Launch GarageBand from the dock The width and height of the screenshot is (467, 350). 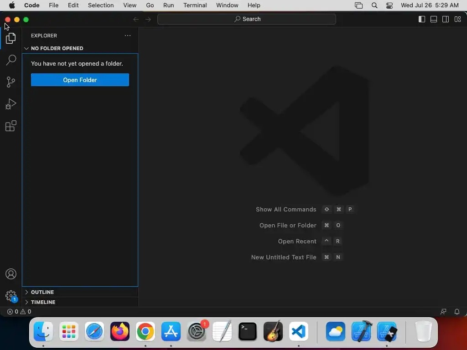coord(273,331)
